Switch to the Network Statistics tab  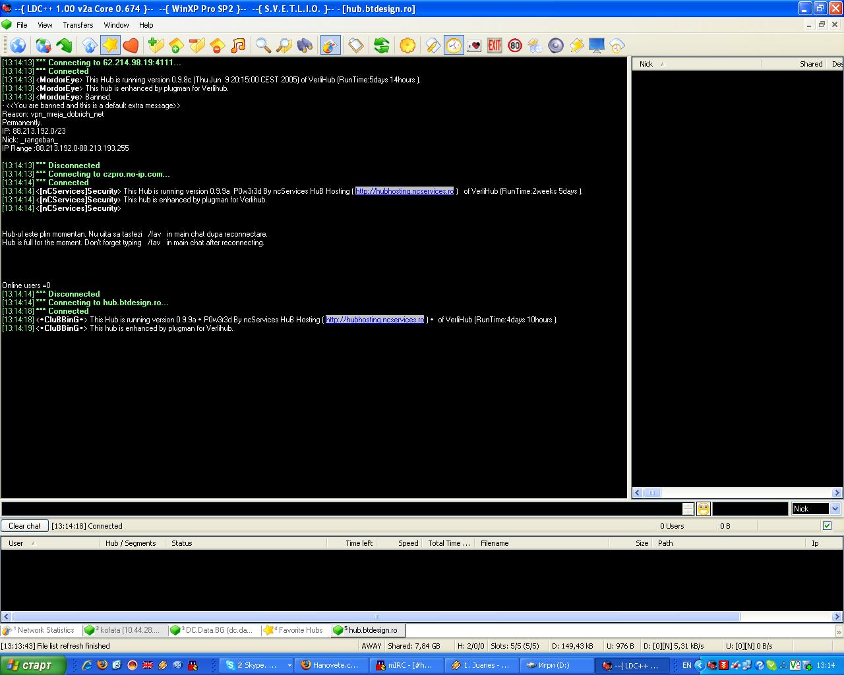point(40,630)
